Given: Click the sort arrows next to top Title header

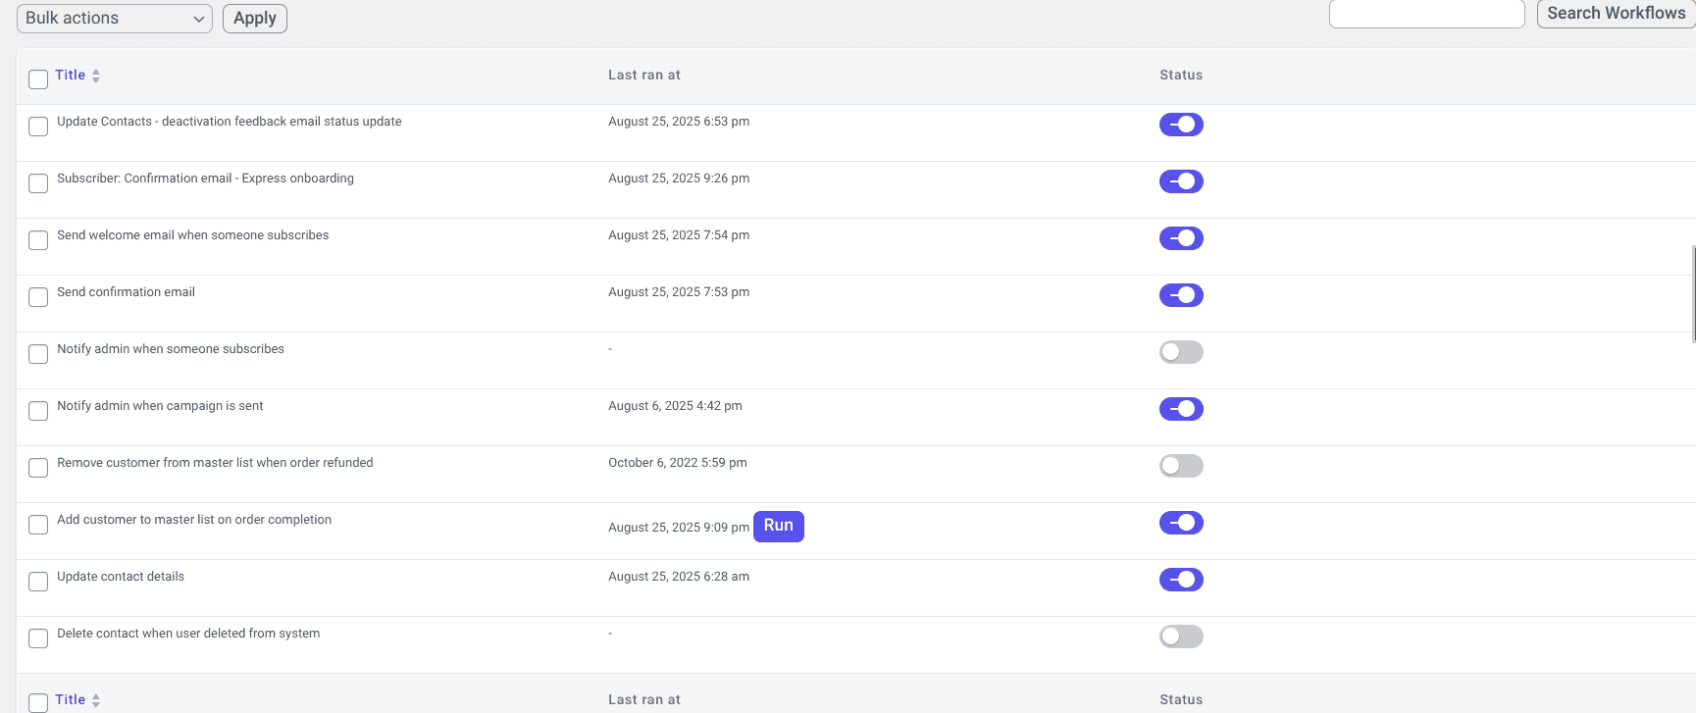Looking at the screenshot, I should (96, 76).
